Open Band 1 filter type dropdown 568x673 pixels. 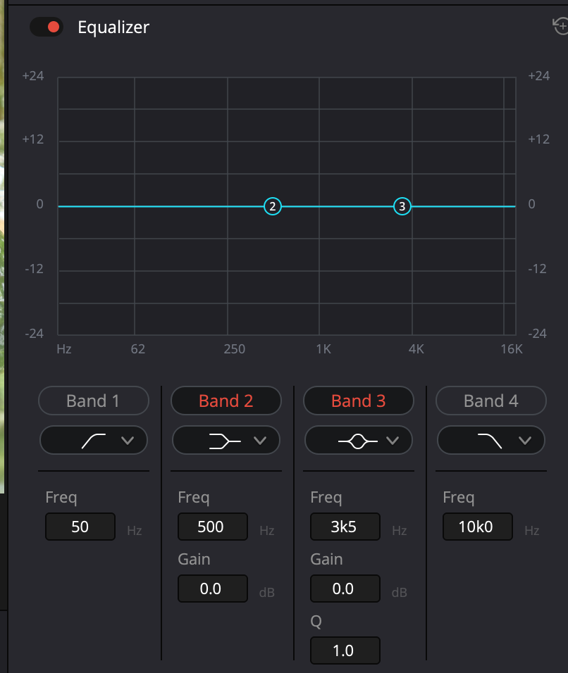pyautogui.click(x=94, y=441)
